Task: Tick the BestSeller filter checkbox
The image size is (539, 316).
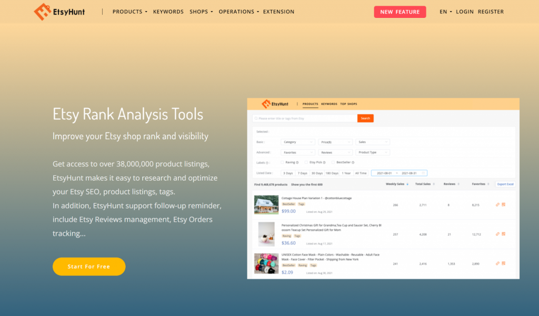Action: (333, 163)
